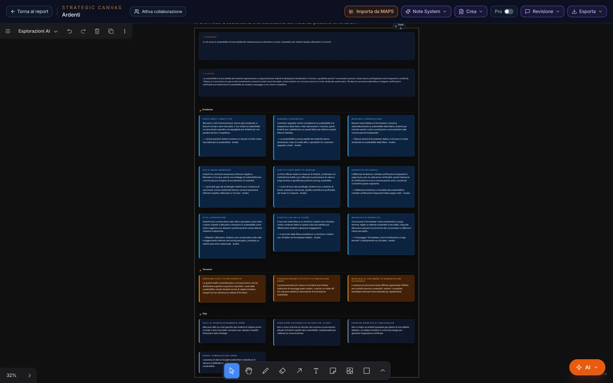The image size is (613, 383).
Task: Select the pencil draw tool
Action: pos(266,371)
